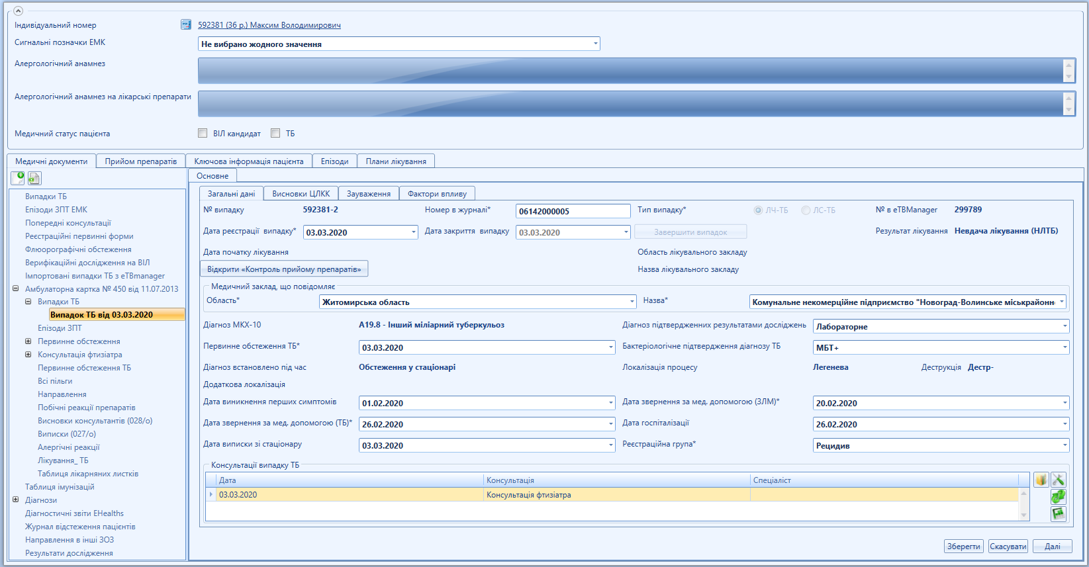Select Флюорографічні обстеження tree item
The image size is (1089, 567).
tap(78, 249)
